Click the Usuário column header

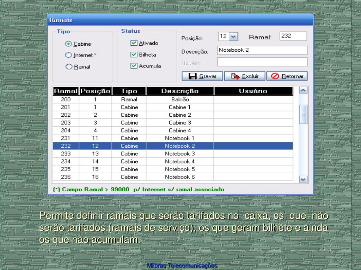(x=253, y=91)
